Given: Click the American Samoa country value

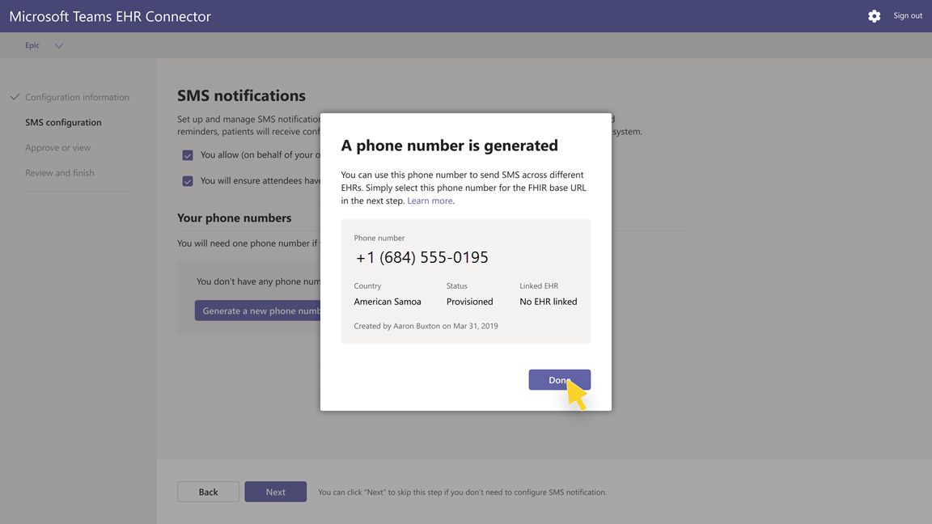Looking at the screenshot, I should click(x=388, y=302).
